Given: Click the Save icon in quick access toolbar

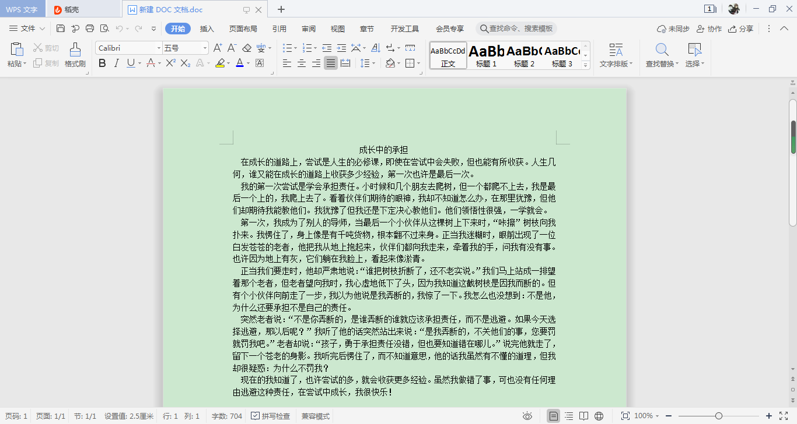Looking at the screenshot, I should coord(61,29).
